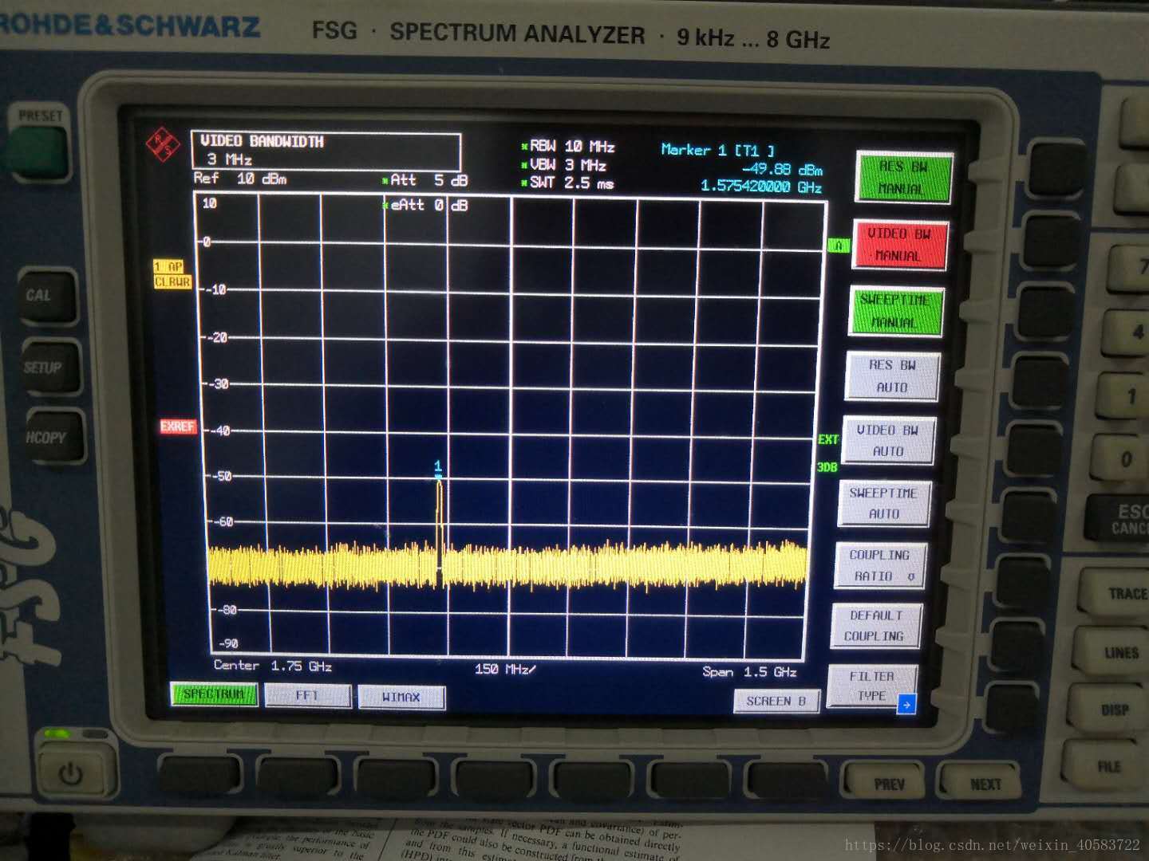Activate the SWEEPTIME AUTO softkey
This screenshot has width=1149, height=861.
click(x=884, y=503)
